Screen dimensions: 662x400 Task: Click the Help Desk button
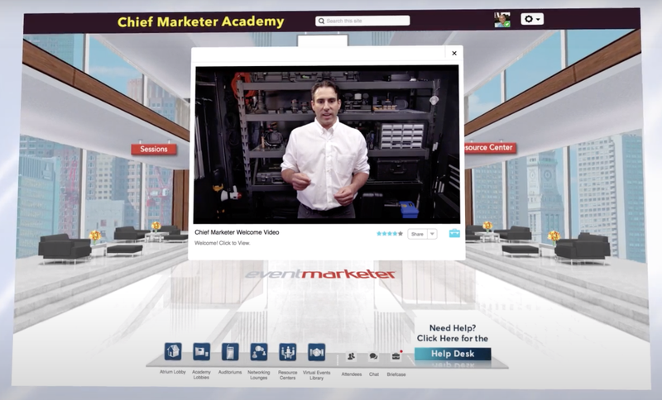click(453, 354)
